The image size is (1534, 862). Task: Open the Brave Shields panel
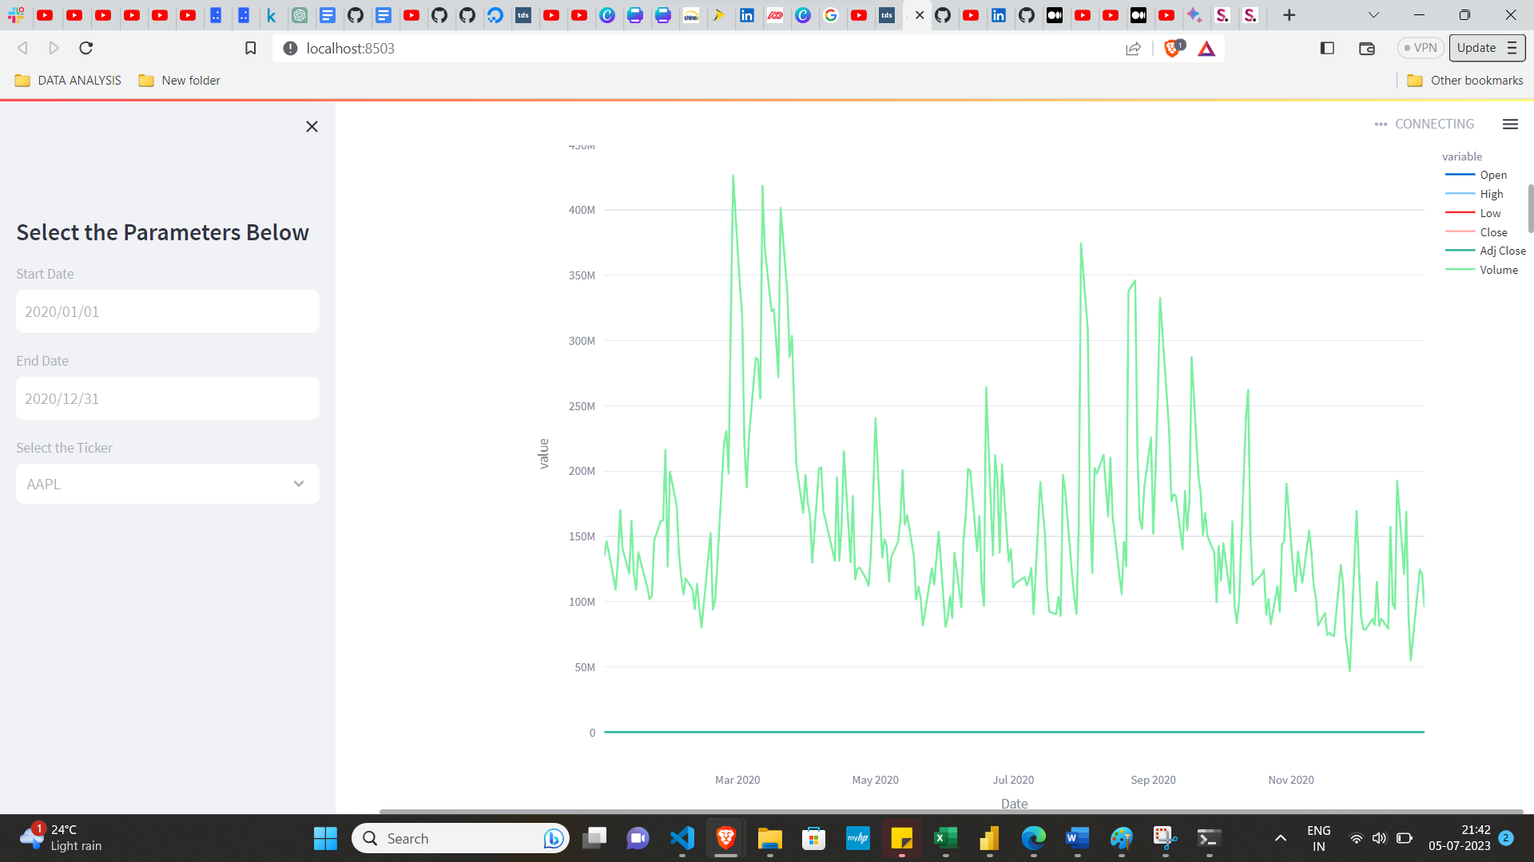pos(1173,48)
